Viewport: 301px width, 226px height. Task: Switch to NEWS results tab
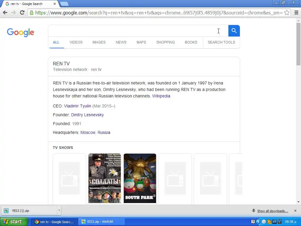[x=121, y=42]
